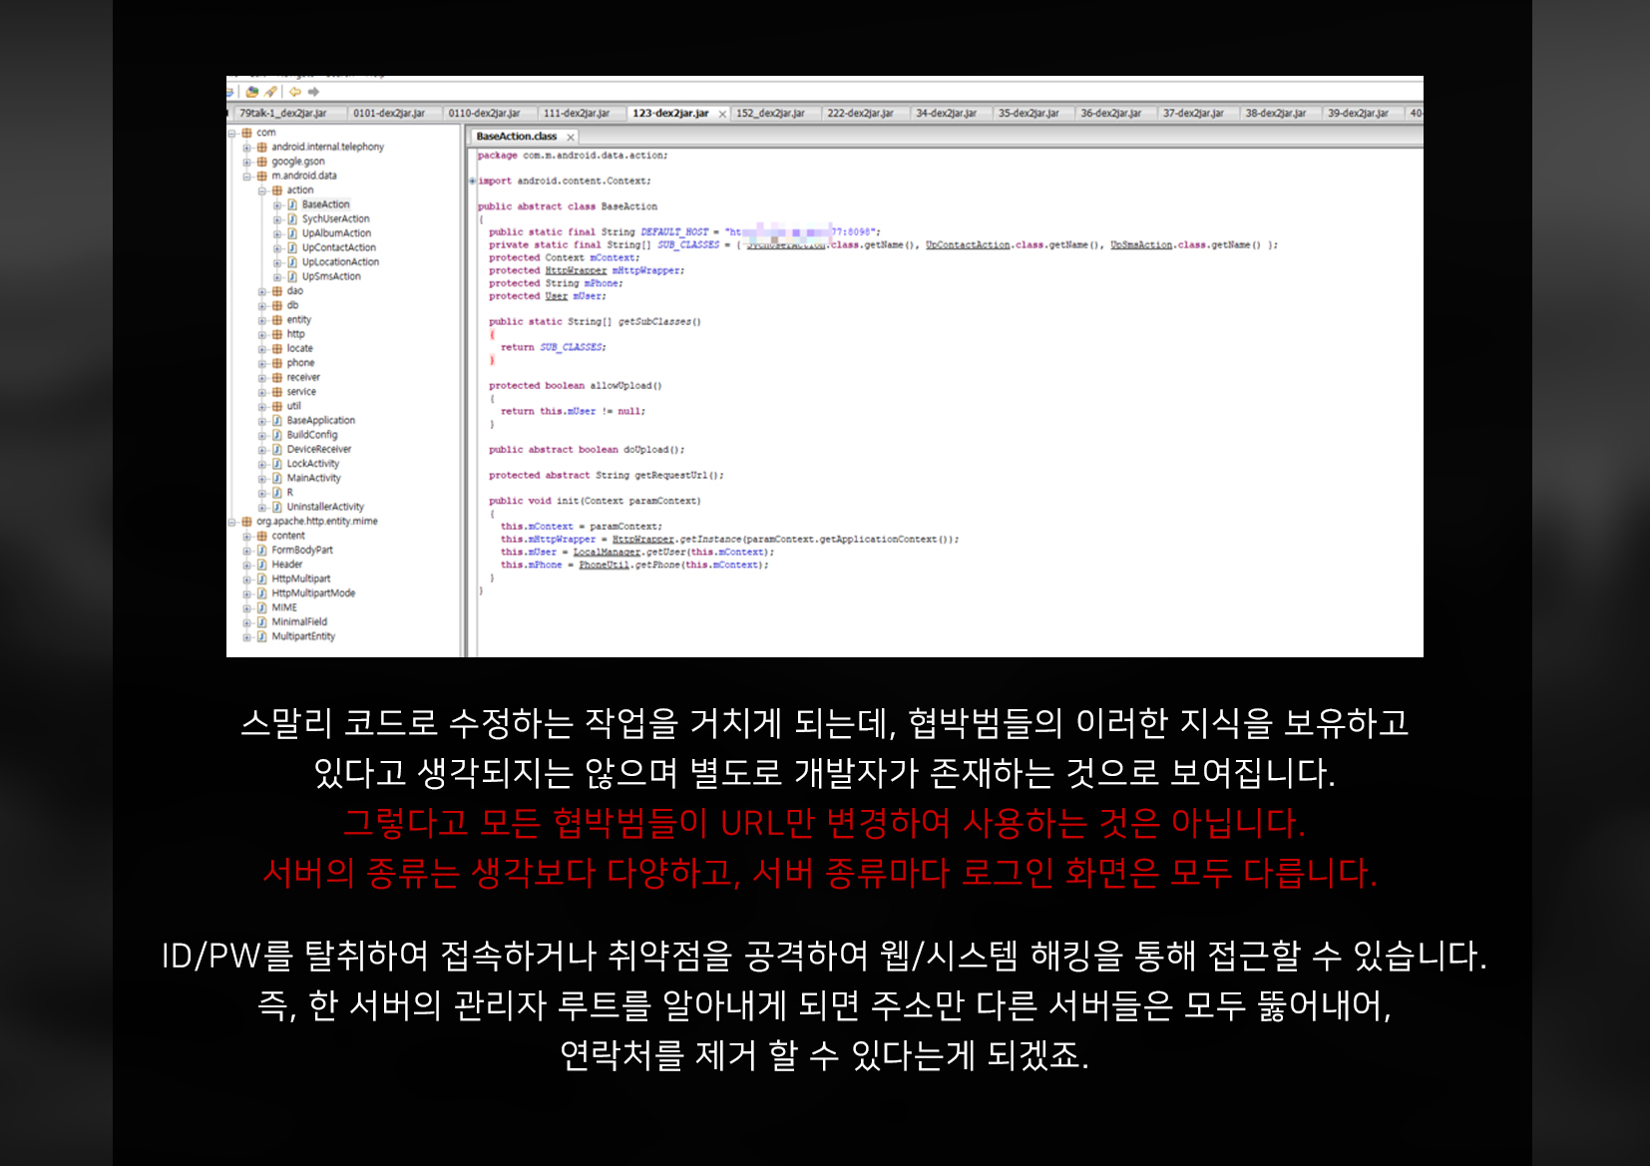Image resolution: width=1650 pixels, height=1166 pixels.
Task: Follow the LocalManager link in init method
Action: (607, 553)
